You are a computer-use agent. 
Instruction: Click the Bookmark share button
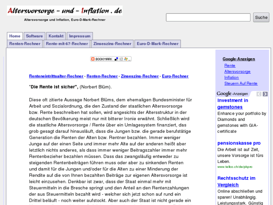click(111, 59)
